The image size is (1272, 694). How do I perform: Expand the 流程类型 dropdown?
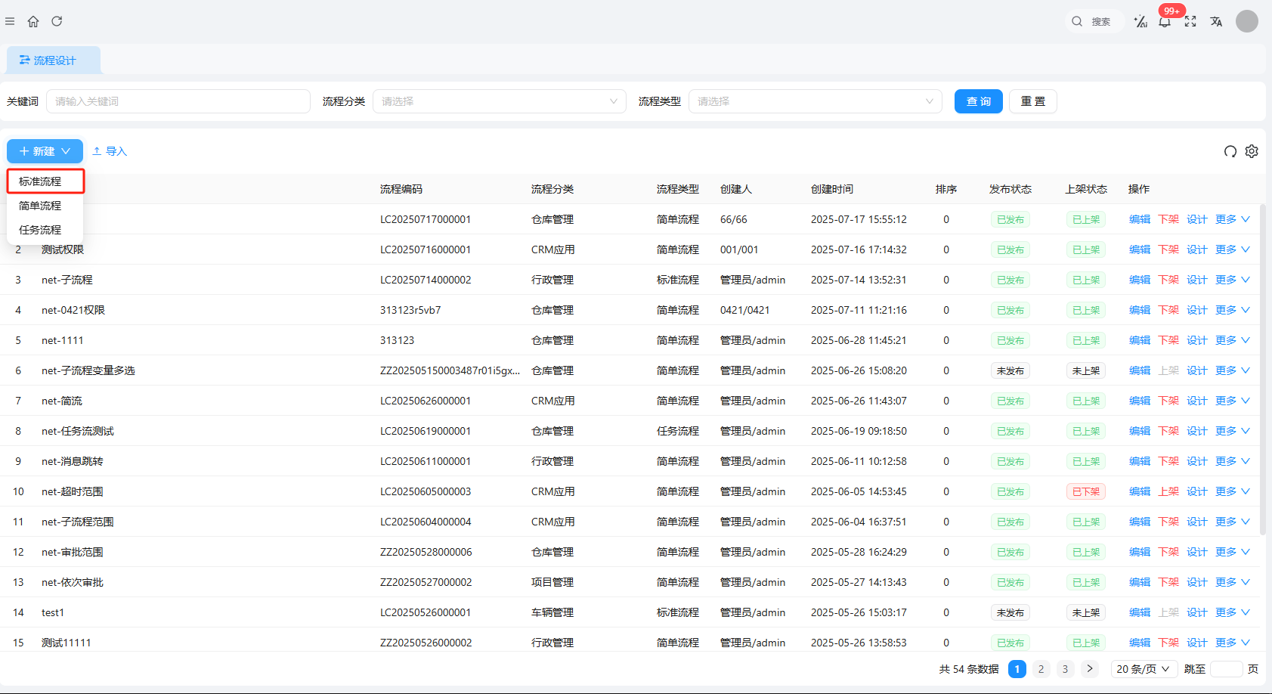pos(815,101)
